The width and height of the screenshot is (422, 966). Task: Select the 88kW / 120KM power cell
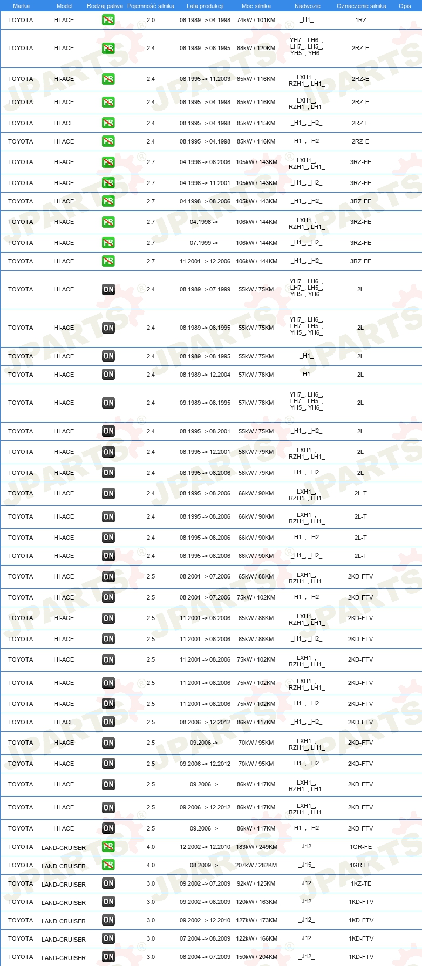pyautogui.click(x=256, y=48)
